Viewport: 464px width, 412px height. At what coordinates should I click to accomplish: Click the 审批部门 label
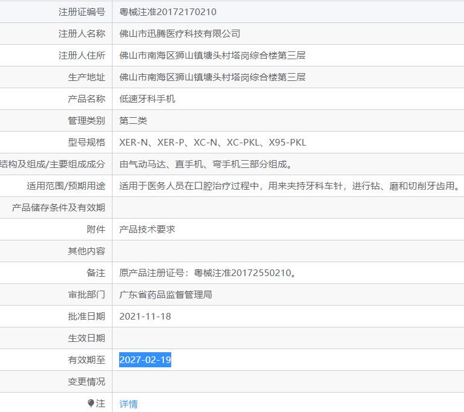(x=87, y=295)
